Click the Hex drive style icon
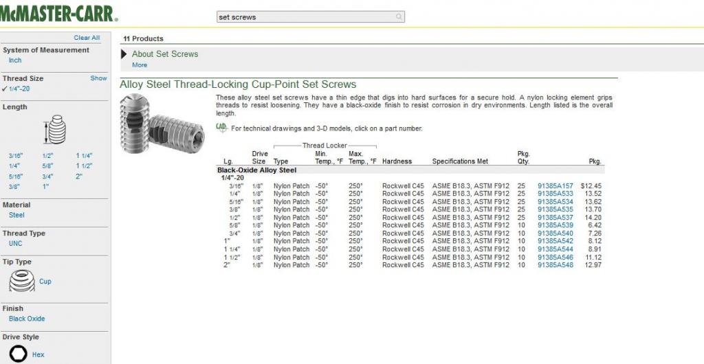Image resolution: width=704 pixels, height=364 pixels. (x=19, y=354)
